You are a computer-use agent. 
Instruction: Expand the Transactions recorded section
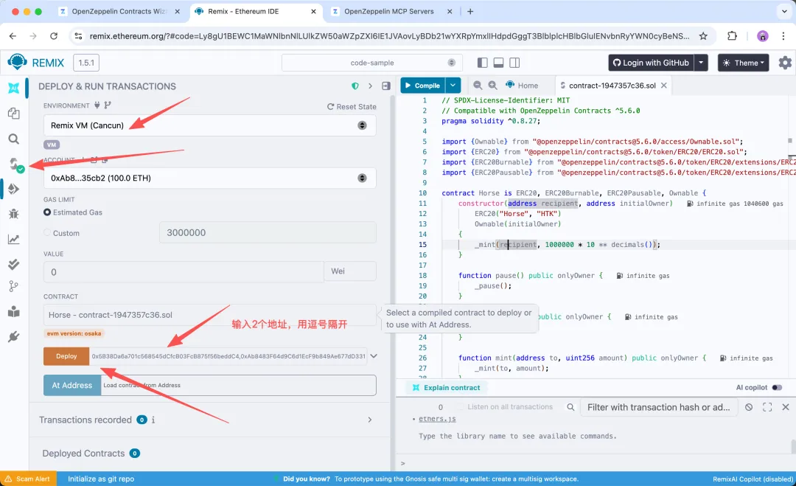coord(369,420)
